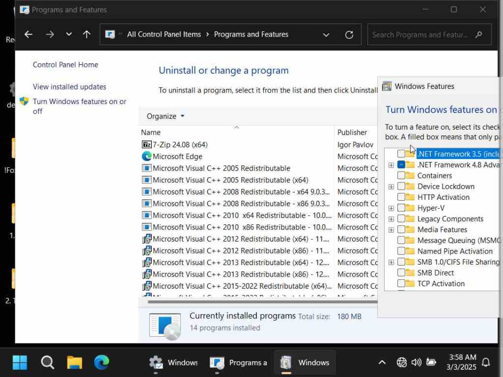This screenshot has width=503, height=377.
Task: Enable the HTTP Activation checkbox
Action: pos(401,197)
